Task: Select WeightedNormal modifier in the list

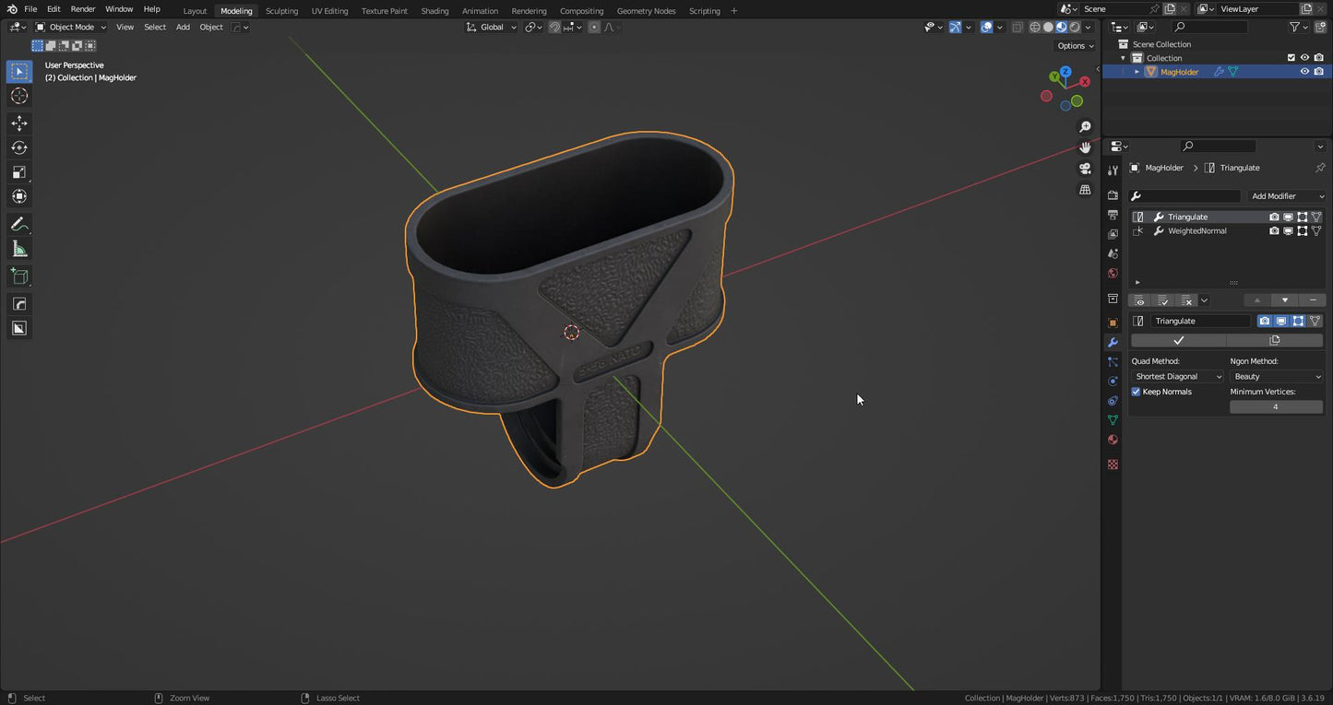Action: 1196,231
